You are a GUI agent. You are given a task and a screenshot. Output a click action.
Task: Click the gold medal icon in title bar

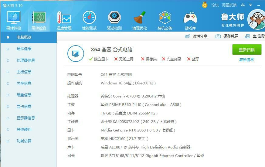click(205, 5)
